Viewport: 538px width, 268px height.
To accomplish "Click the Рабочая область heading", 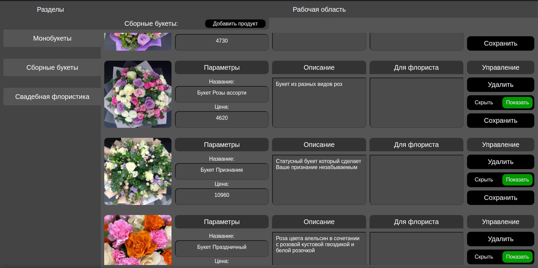I will (x=319, y=9).
